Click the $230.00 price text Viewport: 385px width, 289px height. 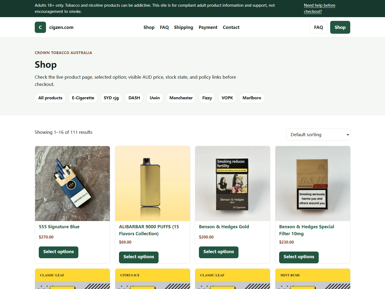(x=286, y=242)
